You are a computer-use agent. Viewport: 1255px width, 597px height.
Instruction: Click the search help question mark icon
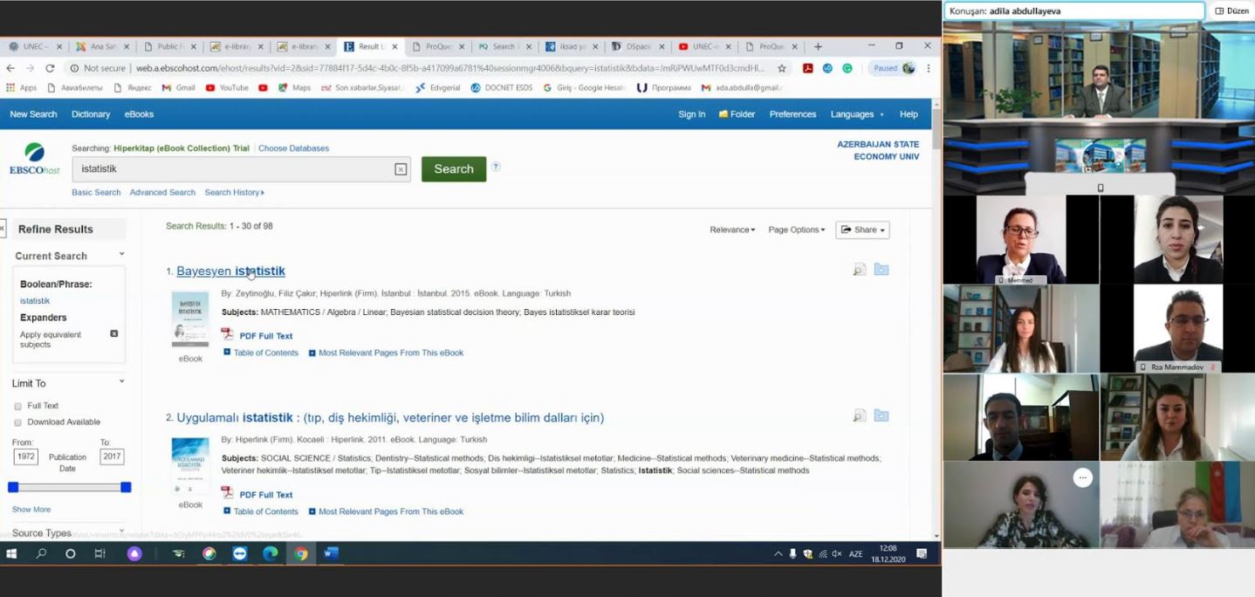click(x=496, y=167)
